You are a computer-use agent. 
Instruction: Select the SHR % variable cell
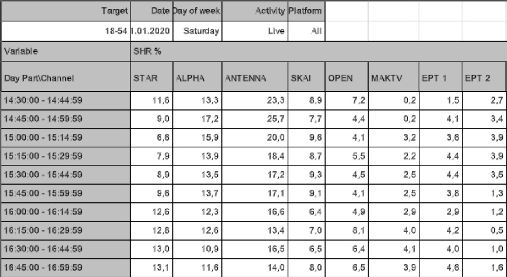coord(318,51)
